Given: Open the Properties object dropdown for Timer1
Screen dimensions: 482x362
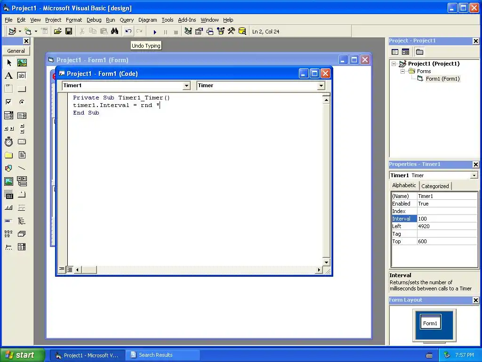Looking at the screenshot, I should [474, 175].
